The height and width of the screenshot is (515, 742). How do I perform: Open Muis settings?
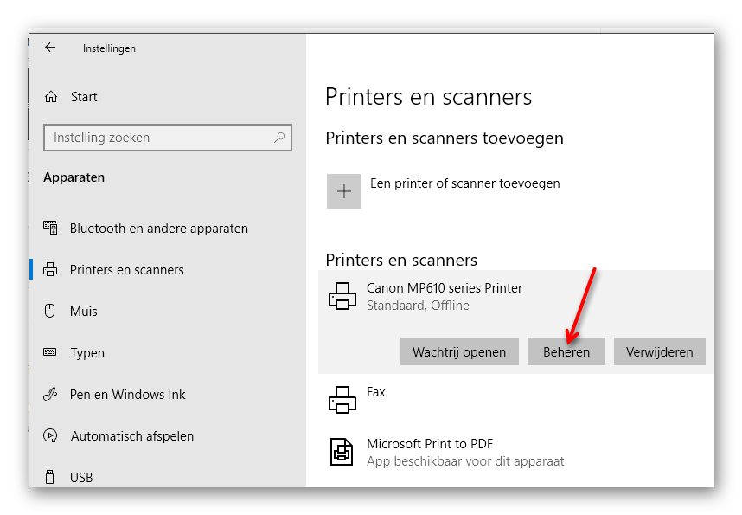(84, 312)
